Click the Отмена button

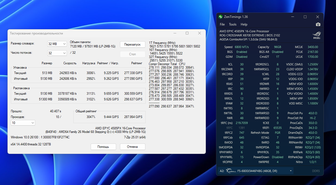click(132, 146)
